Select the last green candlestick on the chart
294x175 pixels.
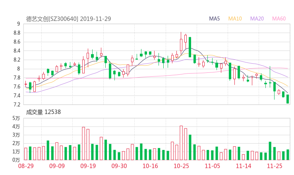pyautogui.click(x=288, y=99)
